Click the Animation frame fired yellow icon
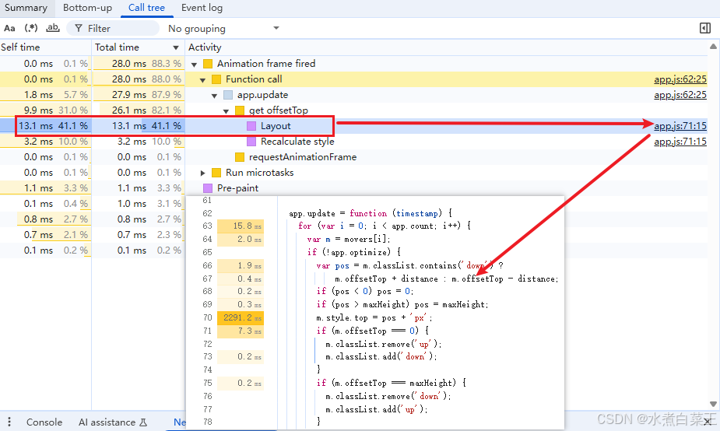 [208, 64]
